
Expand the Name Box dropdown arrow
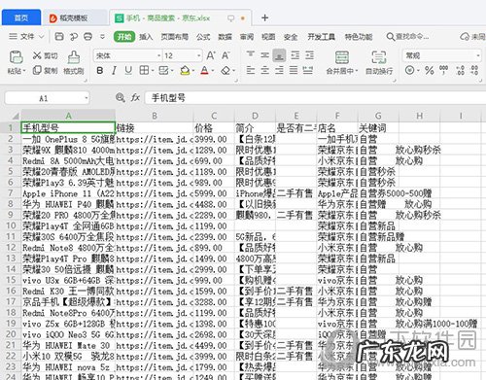coord(87,98)
